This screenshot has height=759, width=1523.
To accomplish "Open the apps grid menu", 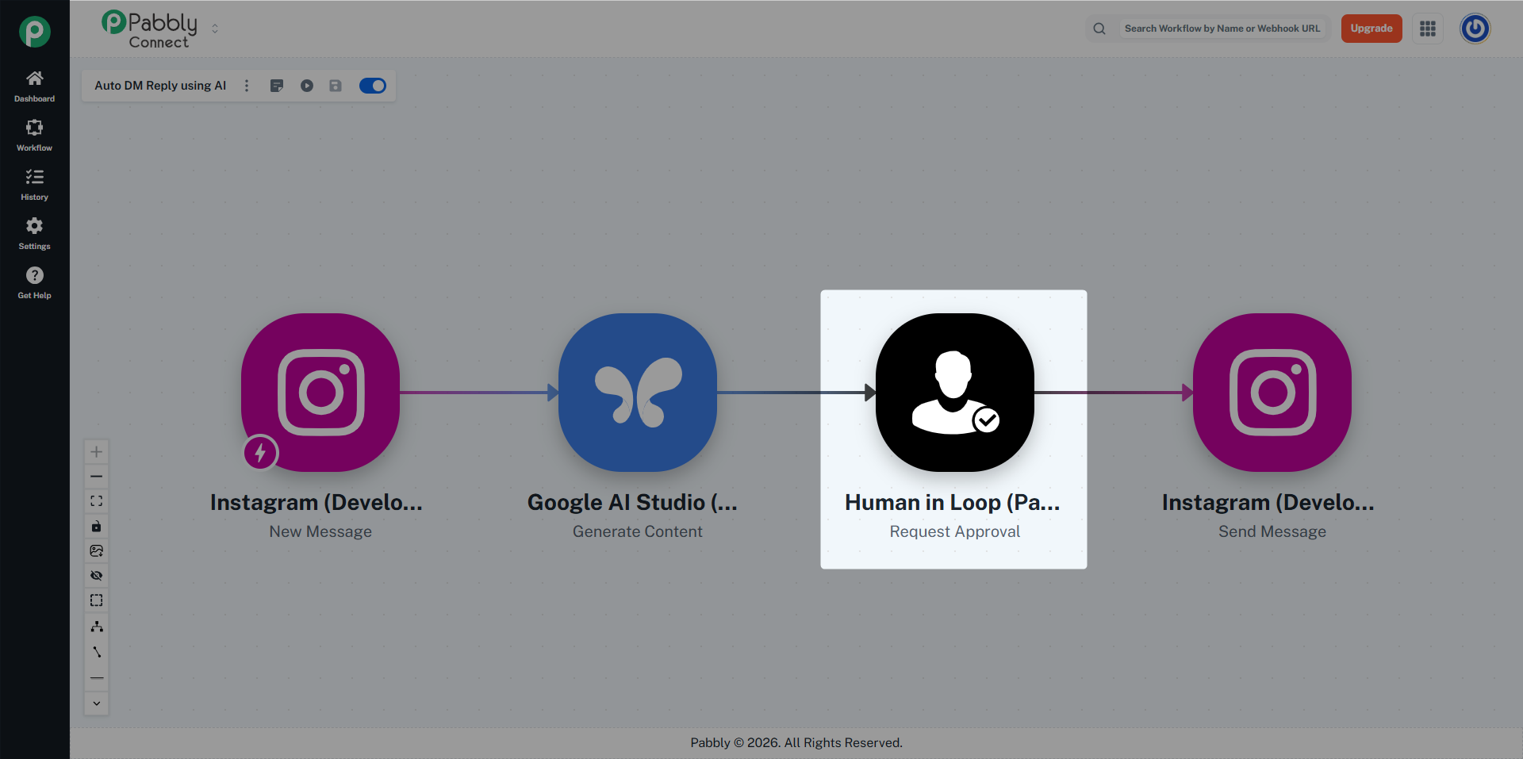I will [x=1428, y=29].
